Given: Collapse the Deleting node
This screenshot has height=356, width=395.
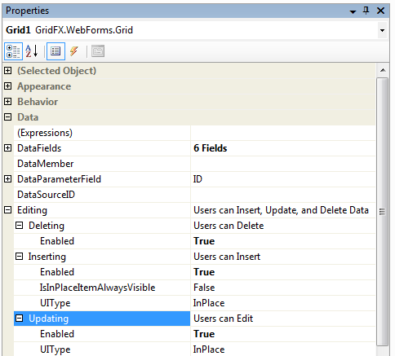Looking at the screenshot, I should (19, 226).
